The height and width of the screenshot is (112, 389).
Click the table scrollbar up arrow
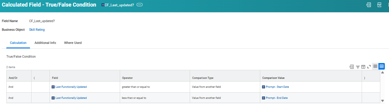382,73
